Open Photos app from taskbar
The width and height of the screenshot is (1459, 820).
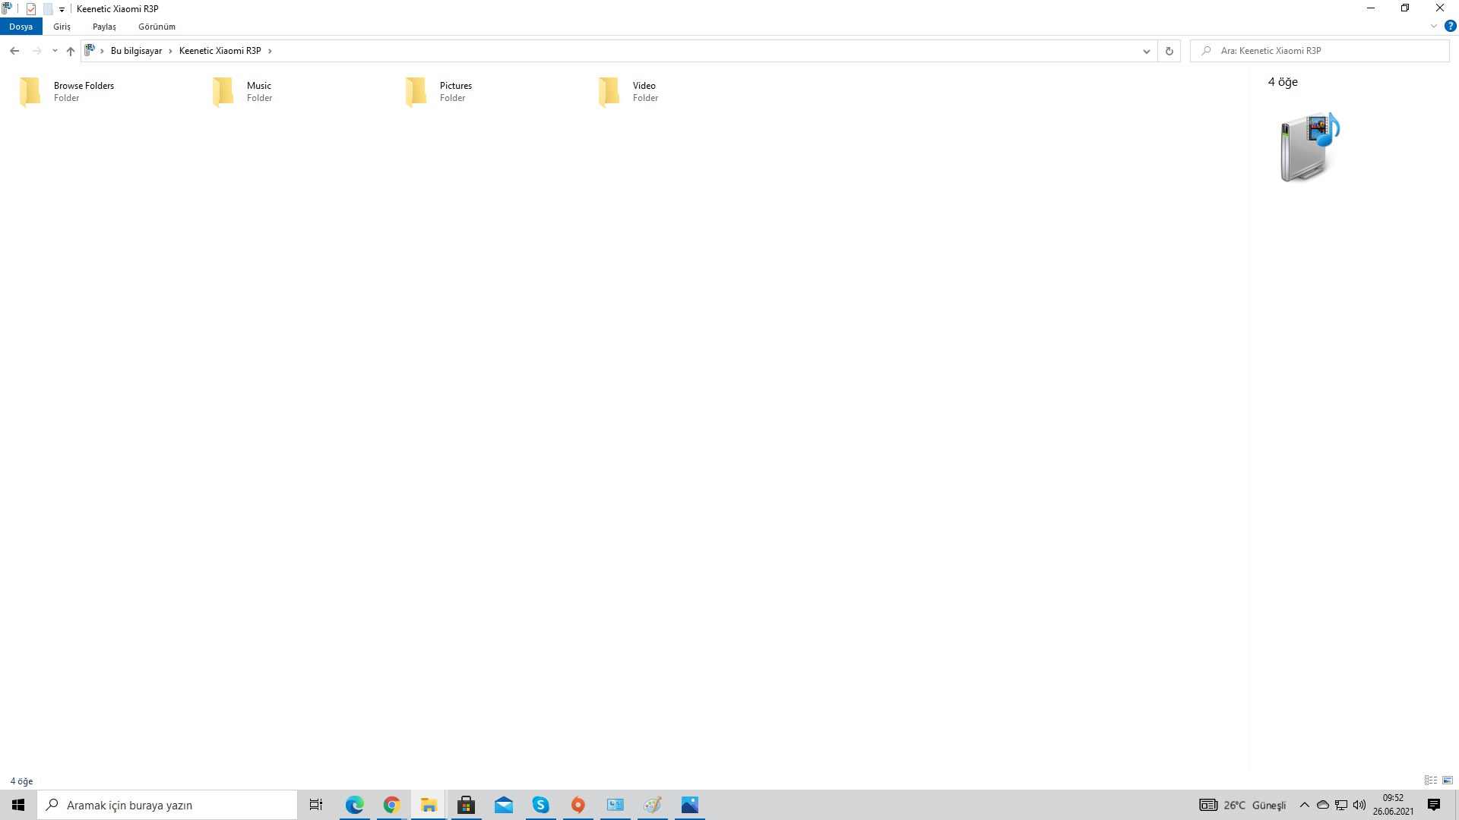pos(689,805)
